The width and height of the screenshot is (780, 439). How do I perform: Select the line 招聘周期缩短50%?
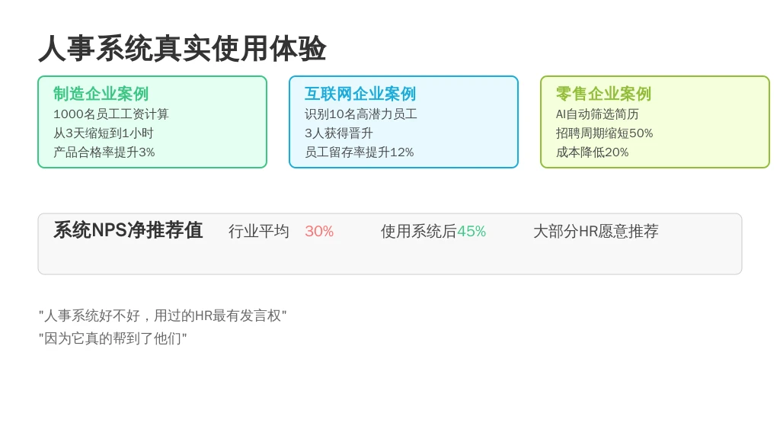(x=605, y=133)
